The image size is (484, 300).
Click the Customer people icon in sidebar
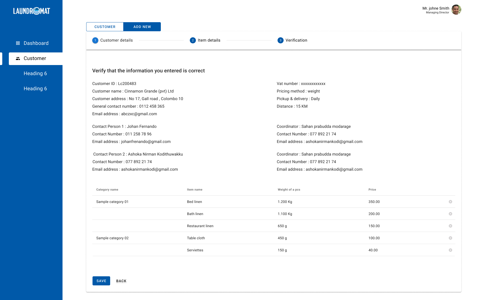pos(18,58)
